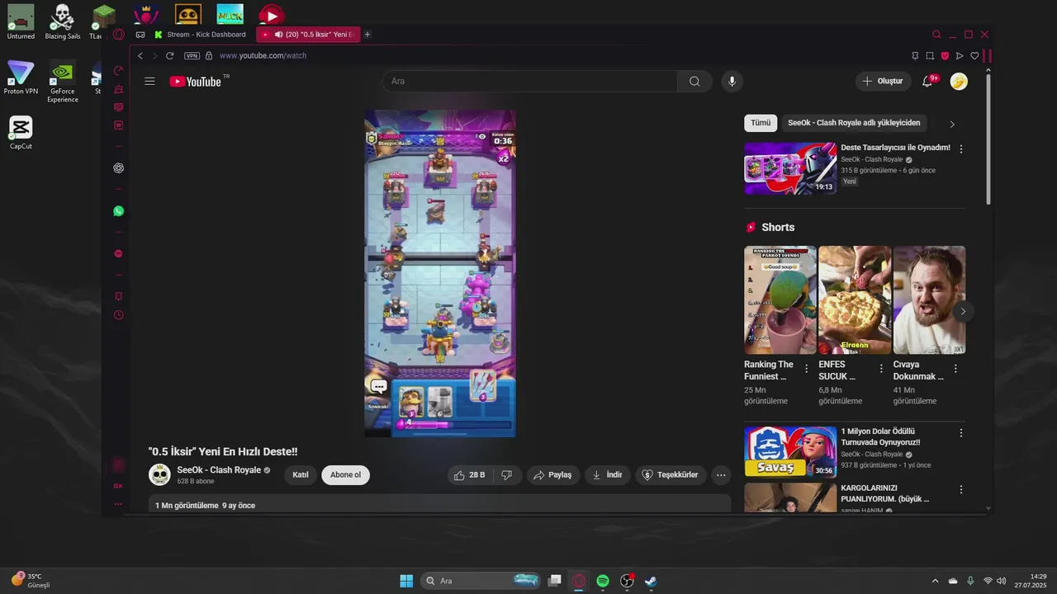Open Opera sidebar three-dot settings
1057x594 pixels.
(x=118, y=503)
